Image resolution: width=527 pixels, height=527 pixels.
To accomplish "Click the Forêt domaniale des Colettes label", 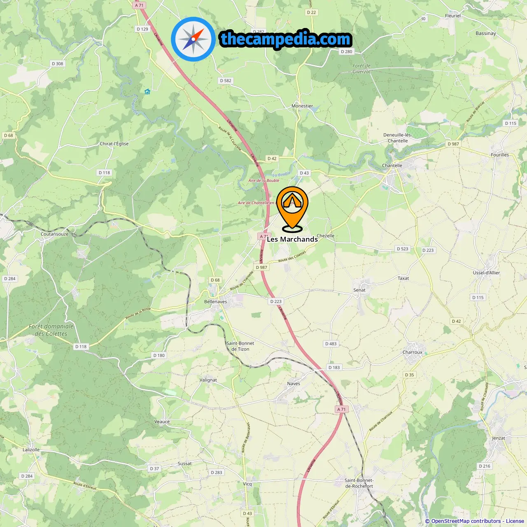I will pyautogui.click(x=51, y=330).
